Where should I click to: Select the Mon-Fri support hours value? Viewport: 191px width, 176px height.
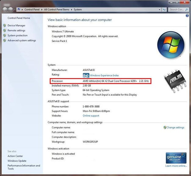click(96, 111)
